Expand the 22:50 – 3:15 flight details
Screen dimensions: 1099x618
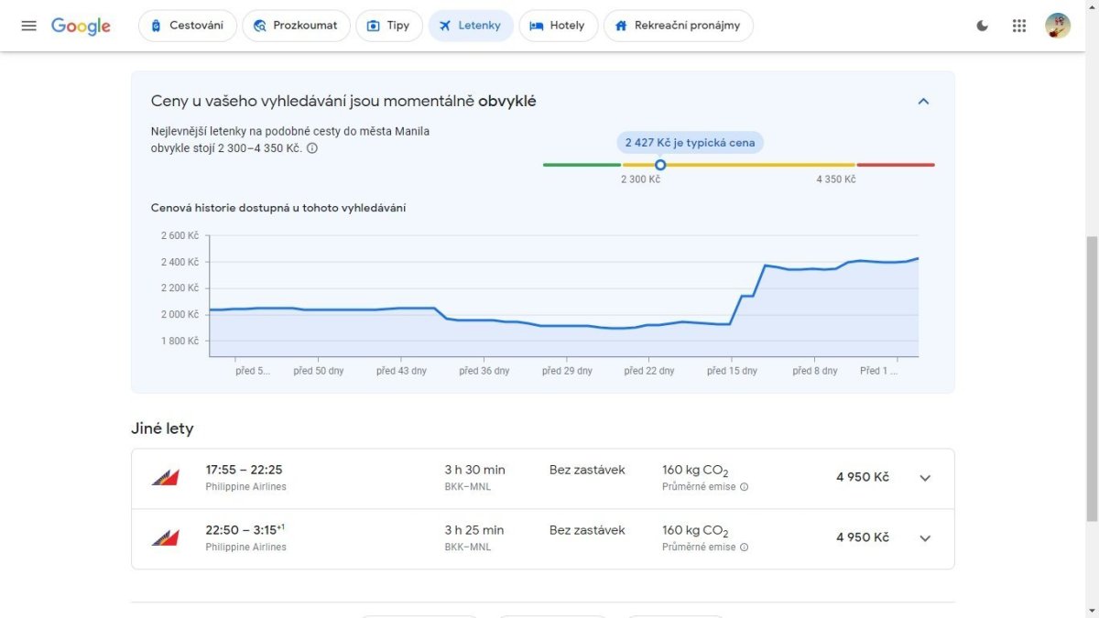(x=925, y=538)
